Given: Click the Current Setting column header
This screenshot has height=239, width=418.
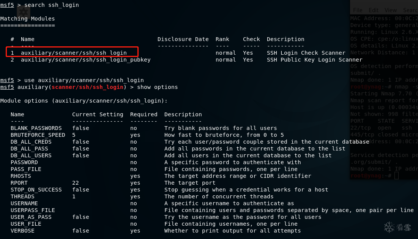Looking at the screenshot, I should [x=98, y=114].
